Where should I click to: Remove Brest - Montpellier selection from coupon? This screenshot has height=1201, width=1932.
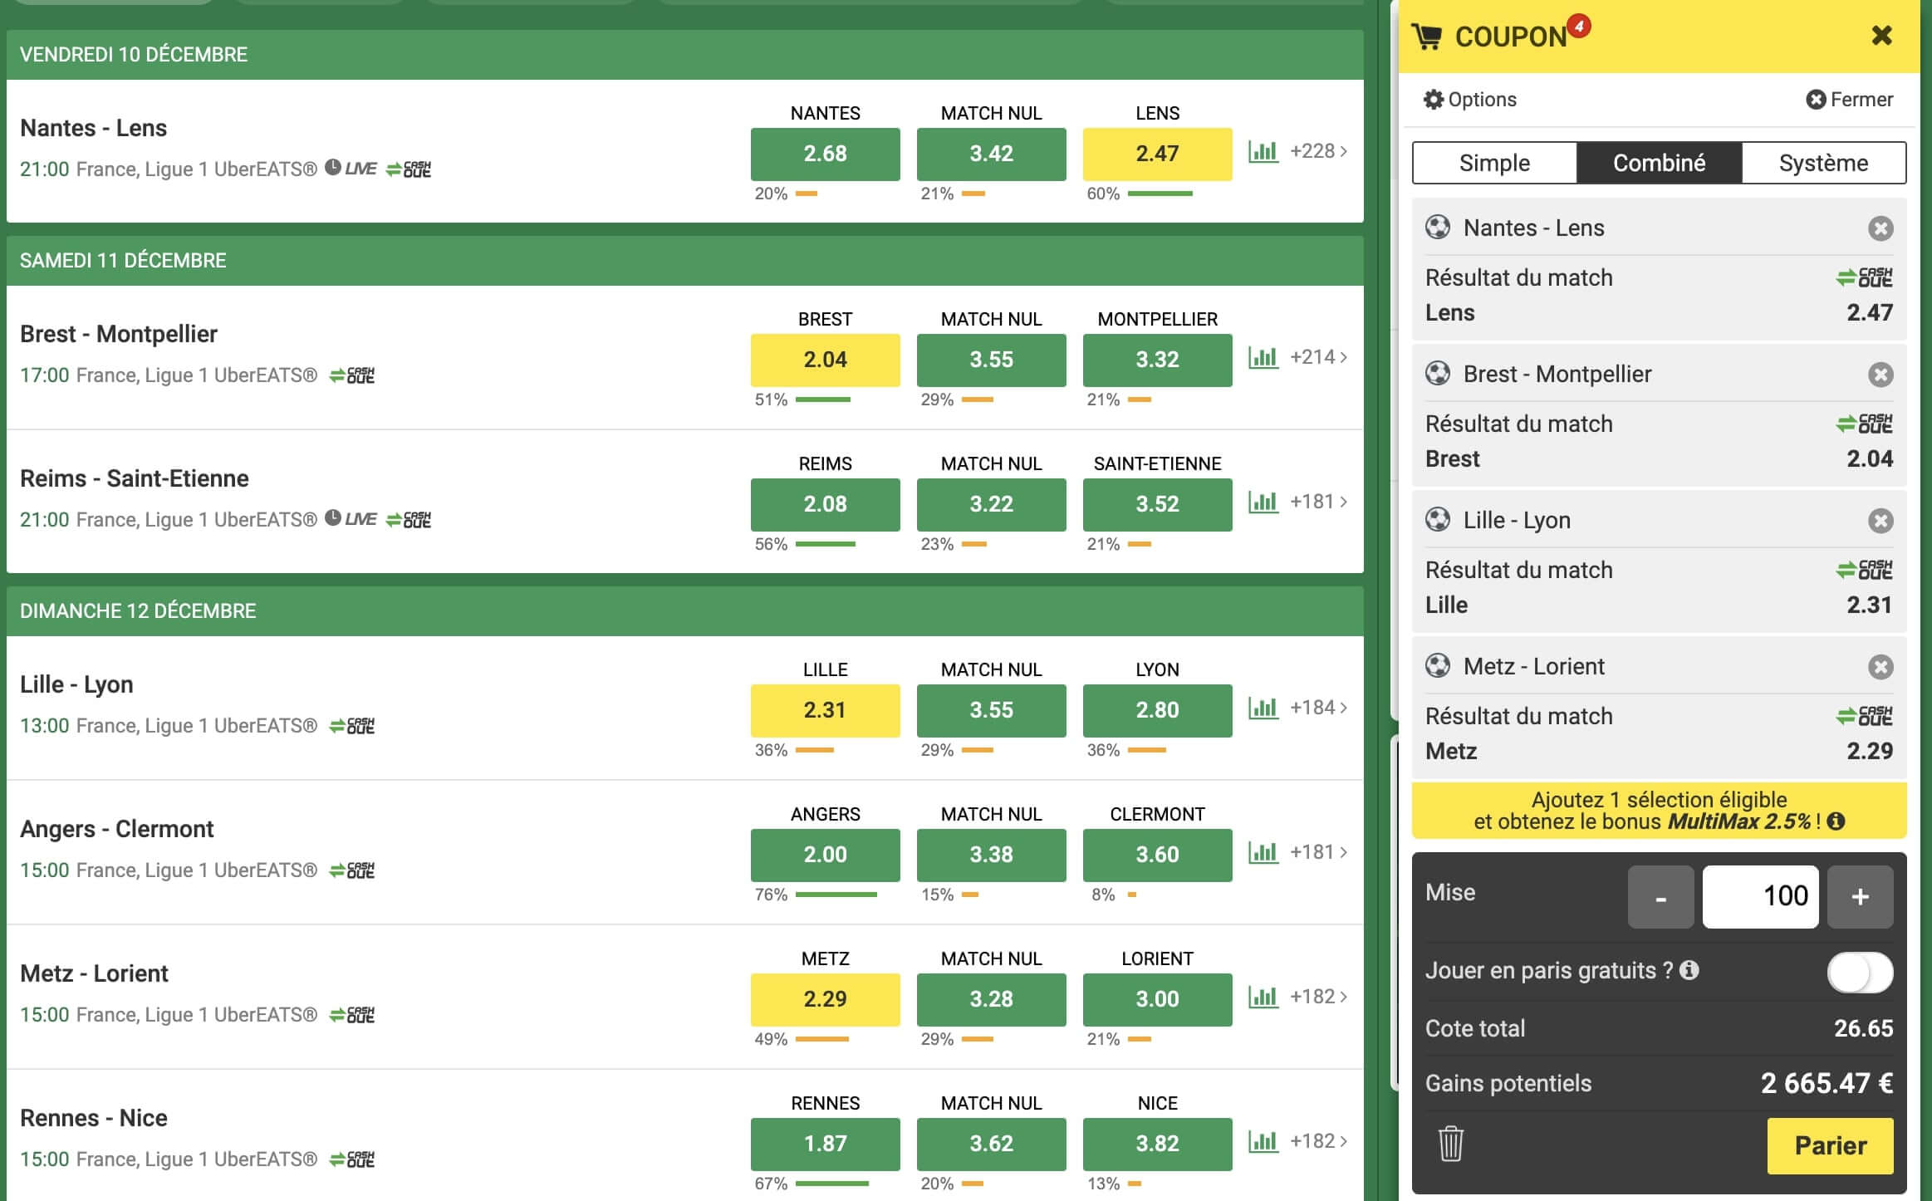[1881, 375]
